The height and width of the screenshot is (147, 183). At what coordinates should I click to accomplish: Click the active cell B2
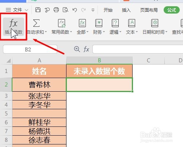click(x=99, y=85)
